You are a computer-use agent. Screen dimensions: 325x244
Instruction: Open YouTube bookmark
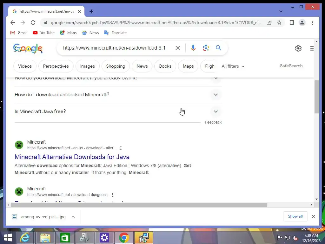click(44, 33)
